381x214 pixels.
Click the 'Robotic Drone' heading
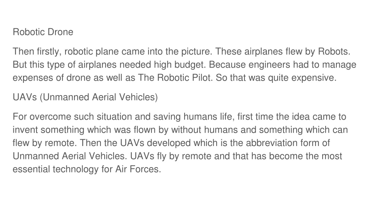pos(43,32)
